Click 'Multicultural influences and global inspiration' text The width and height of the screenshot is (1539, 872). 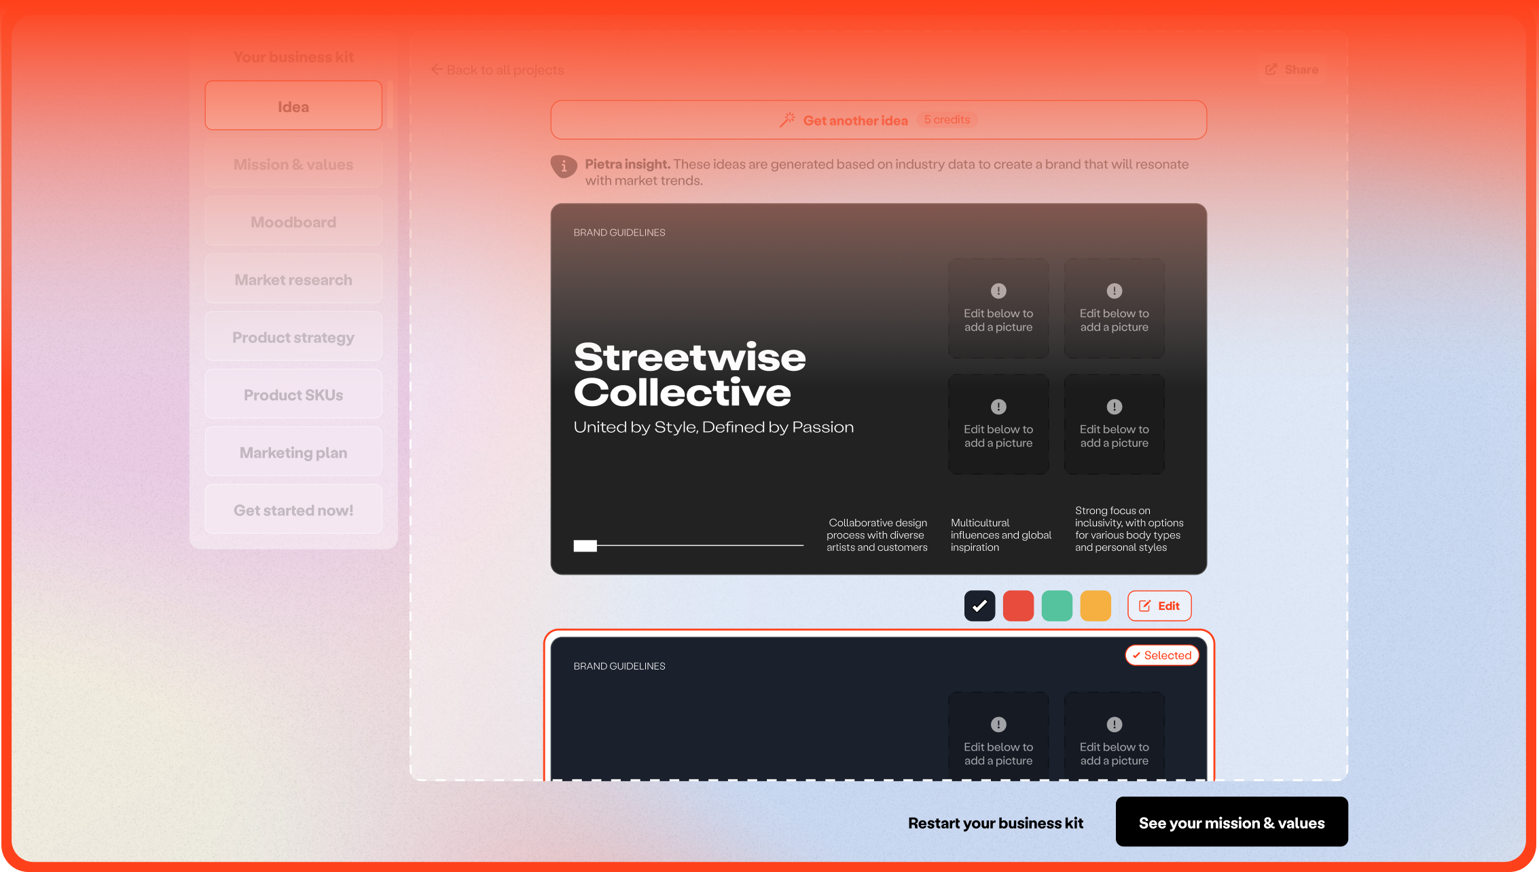(x=1001, y=535)
